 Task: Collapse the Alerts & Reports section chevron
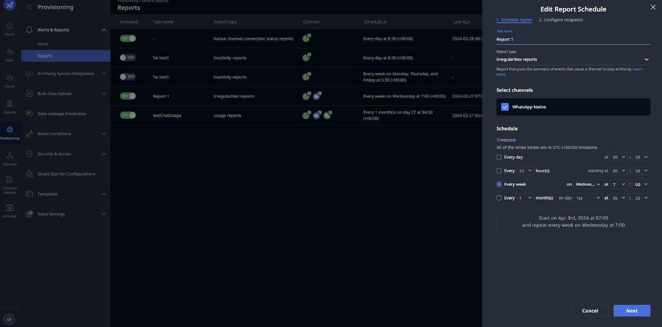[104, 30]
